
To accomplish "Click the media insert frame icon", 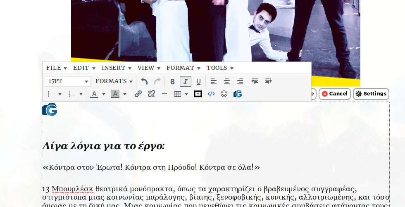I will (198, 94).
